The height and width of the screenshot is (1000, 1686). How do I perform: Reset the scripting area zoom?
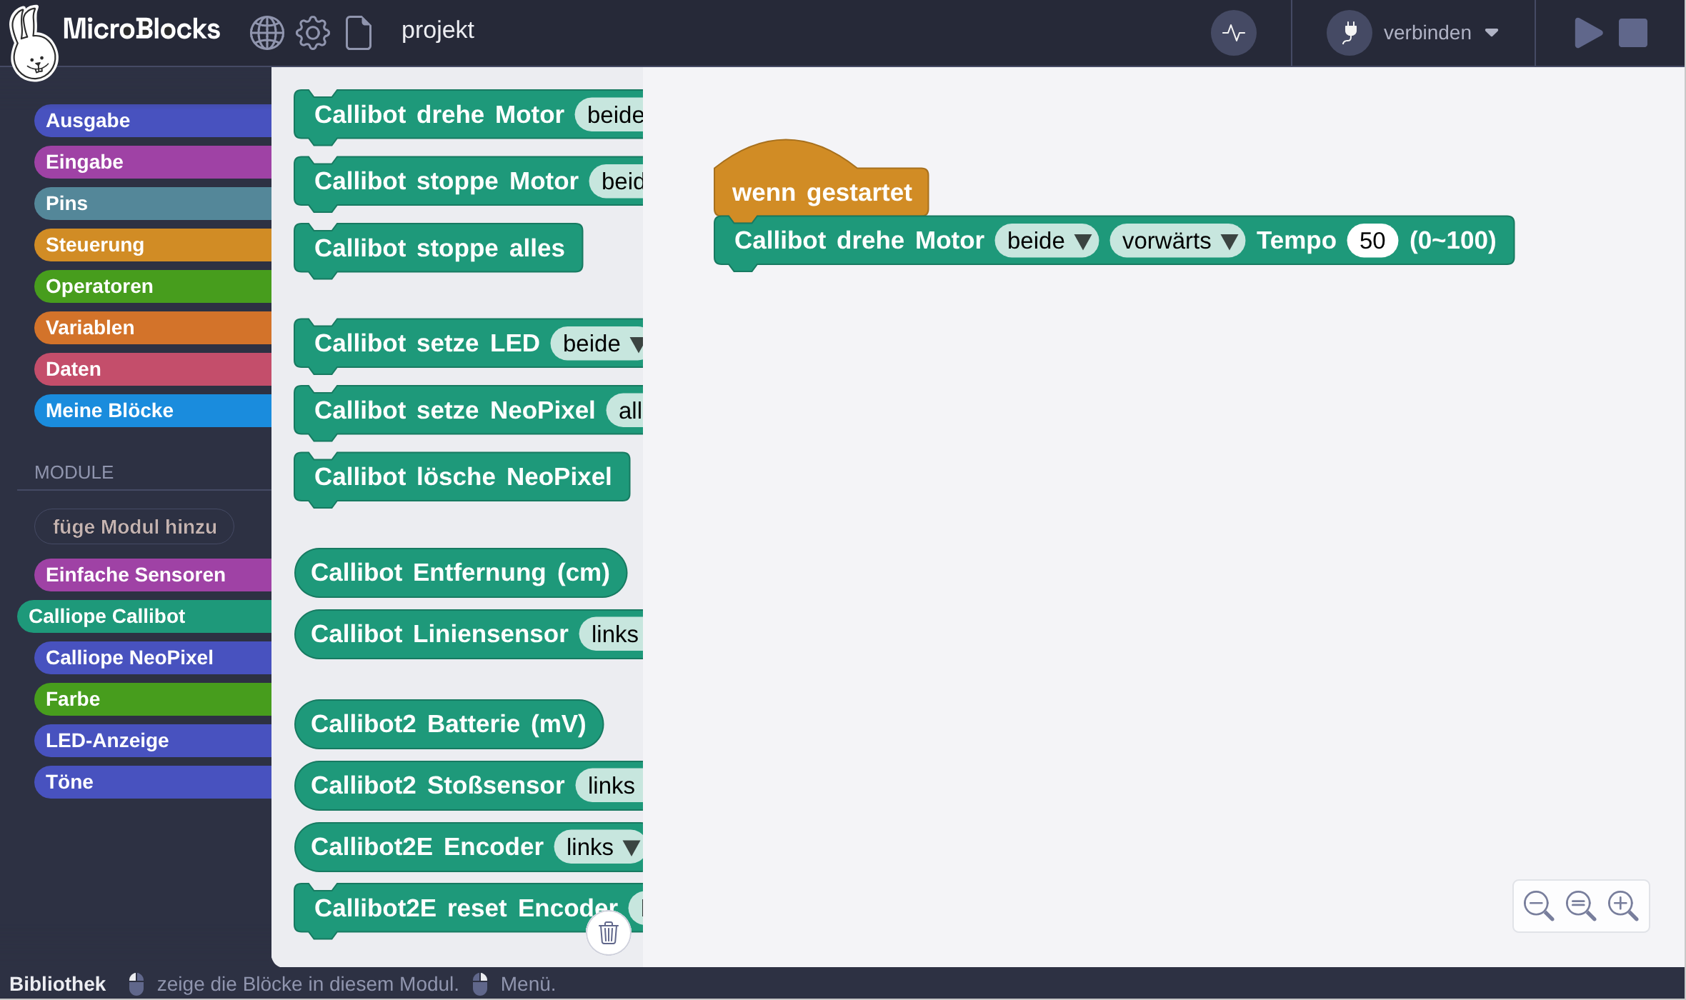[x=1580, y=906]
